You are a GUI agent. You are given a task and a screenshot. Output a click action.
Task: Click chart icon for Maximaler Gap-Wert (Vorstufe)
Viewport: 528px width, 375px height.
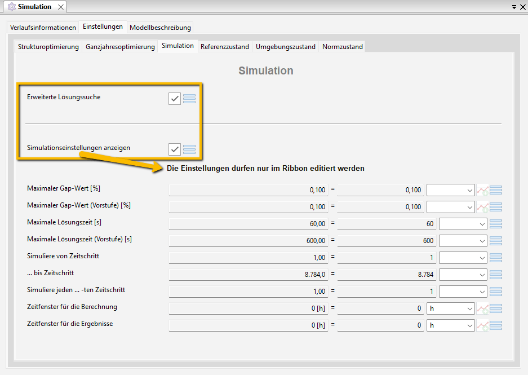coord(482,207)
